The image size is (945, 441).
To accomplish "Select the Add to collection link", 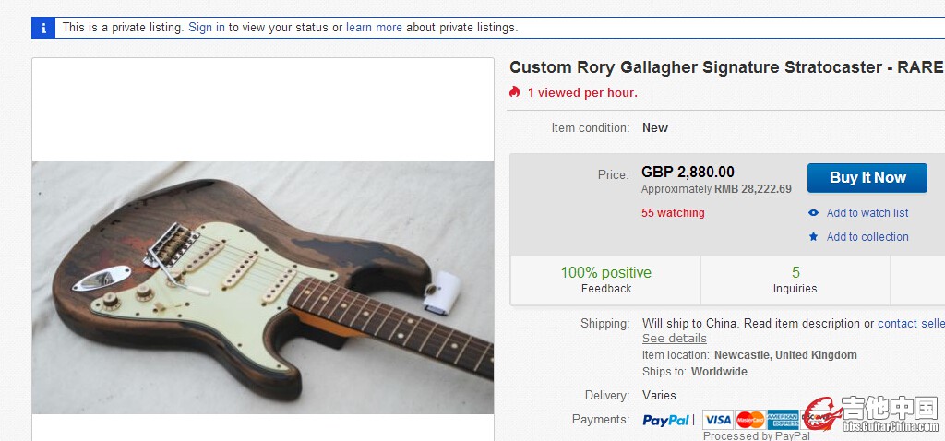I will 867,237.
